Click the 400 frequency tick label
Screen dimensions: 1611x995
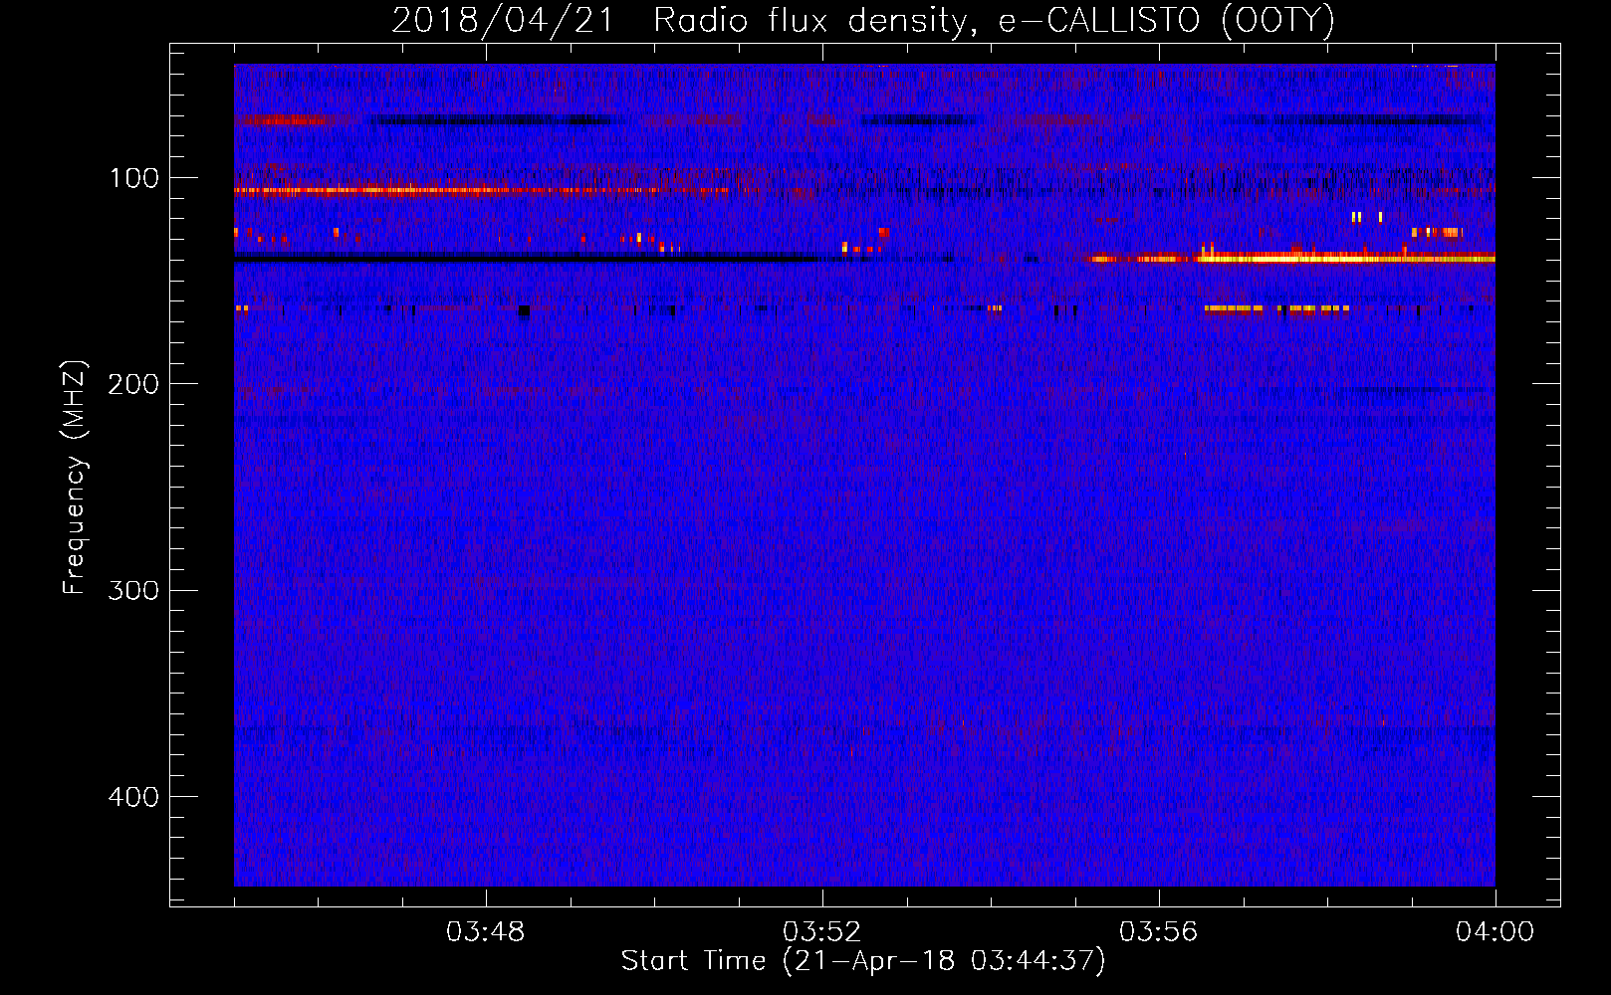133,797
